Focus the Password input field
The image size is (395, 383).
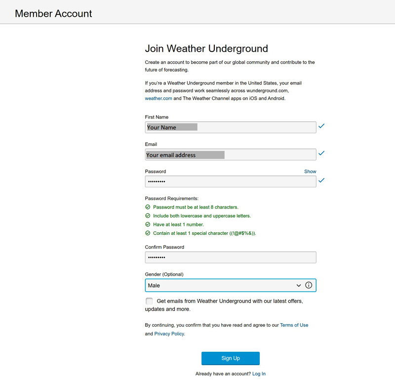[x=231, y=181]
